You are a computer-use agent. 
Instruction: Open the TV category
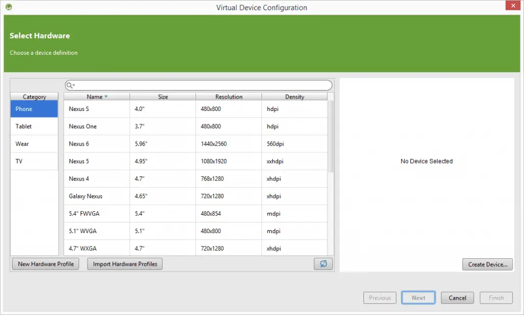[x=34, y=161]
